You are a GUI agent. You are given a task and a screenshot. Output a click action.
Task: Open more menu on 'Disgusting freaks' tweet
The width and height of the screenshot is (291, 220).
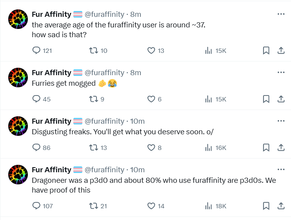tap(281, 121)
